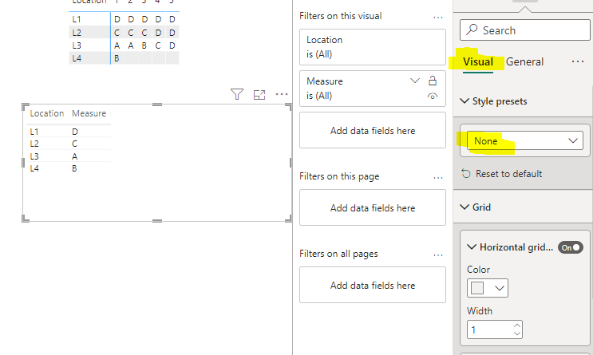The image size is (593, 355).
Task: Switch to the Visual tab
Action: click(x=477, y=61)
